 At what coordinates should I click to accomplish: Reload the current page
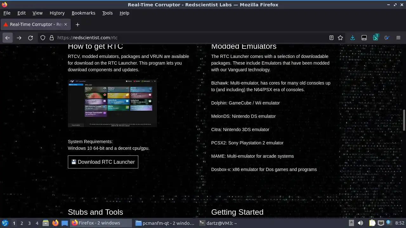[x=30, y=38]
